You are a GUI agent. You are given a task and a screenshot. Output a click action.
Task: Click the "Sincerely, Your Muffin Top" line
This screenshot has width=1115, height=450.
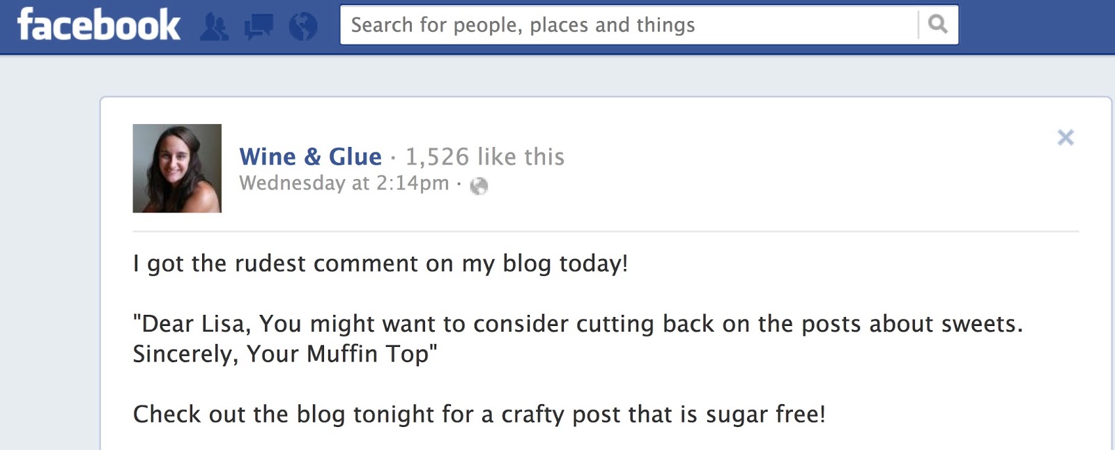(x=284, y=354)
